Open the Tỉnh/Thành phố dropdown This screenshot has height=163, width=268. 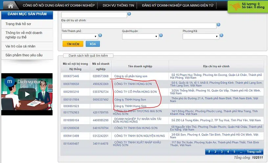[79, 36]
